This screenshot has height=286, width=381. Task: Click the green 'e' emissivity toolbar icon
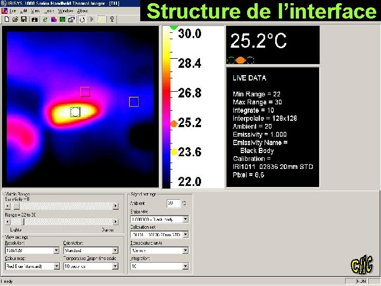coord(45,20)
